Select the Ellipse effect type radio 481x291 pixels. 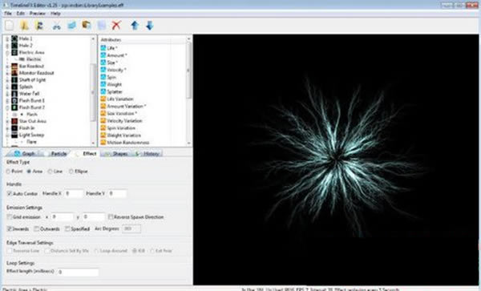(71, 172)
